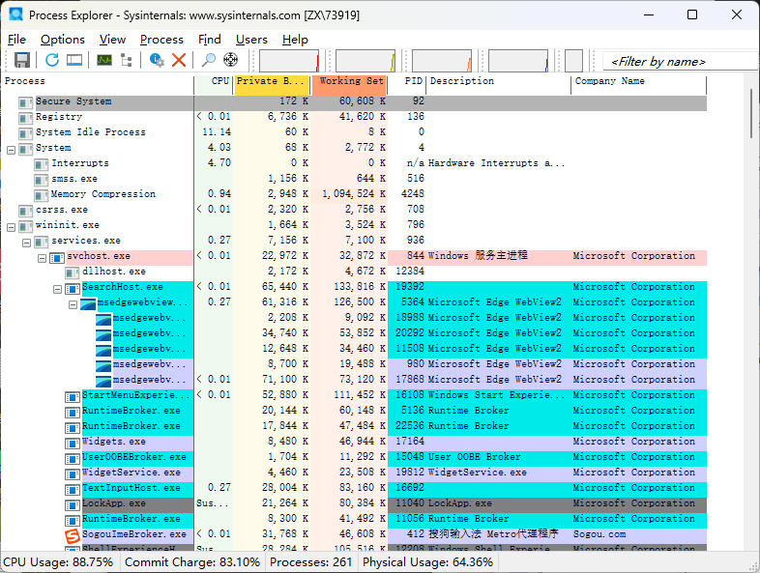Sort by the Company Name column header
Image resolution: width=760 pixels, height=573 pixels.
639,85
